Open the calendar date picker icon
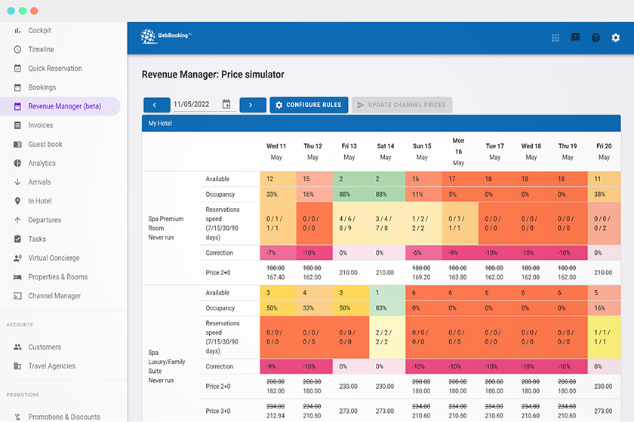Screen dimensions: 634x422 (226, 104)
